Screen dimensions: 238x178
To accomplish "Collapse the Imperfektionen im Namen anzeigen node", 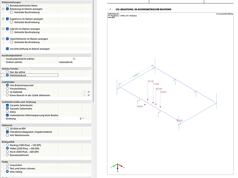I will 3,39.
